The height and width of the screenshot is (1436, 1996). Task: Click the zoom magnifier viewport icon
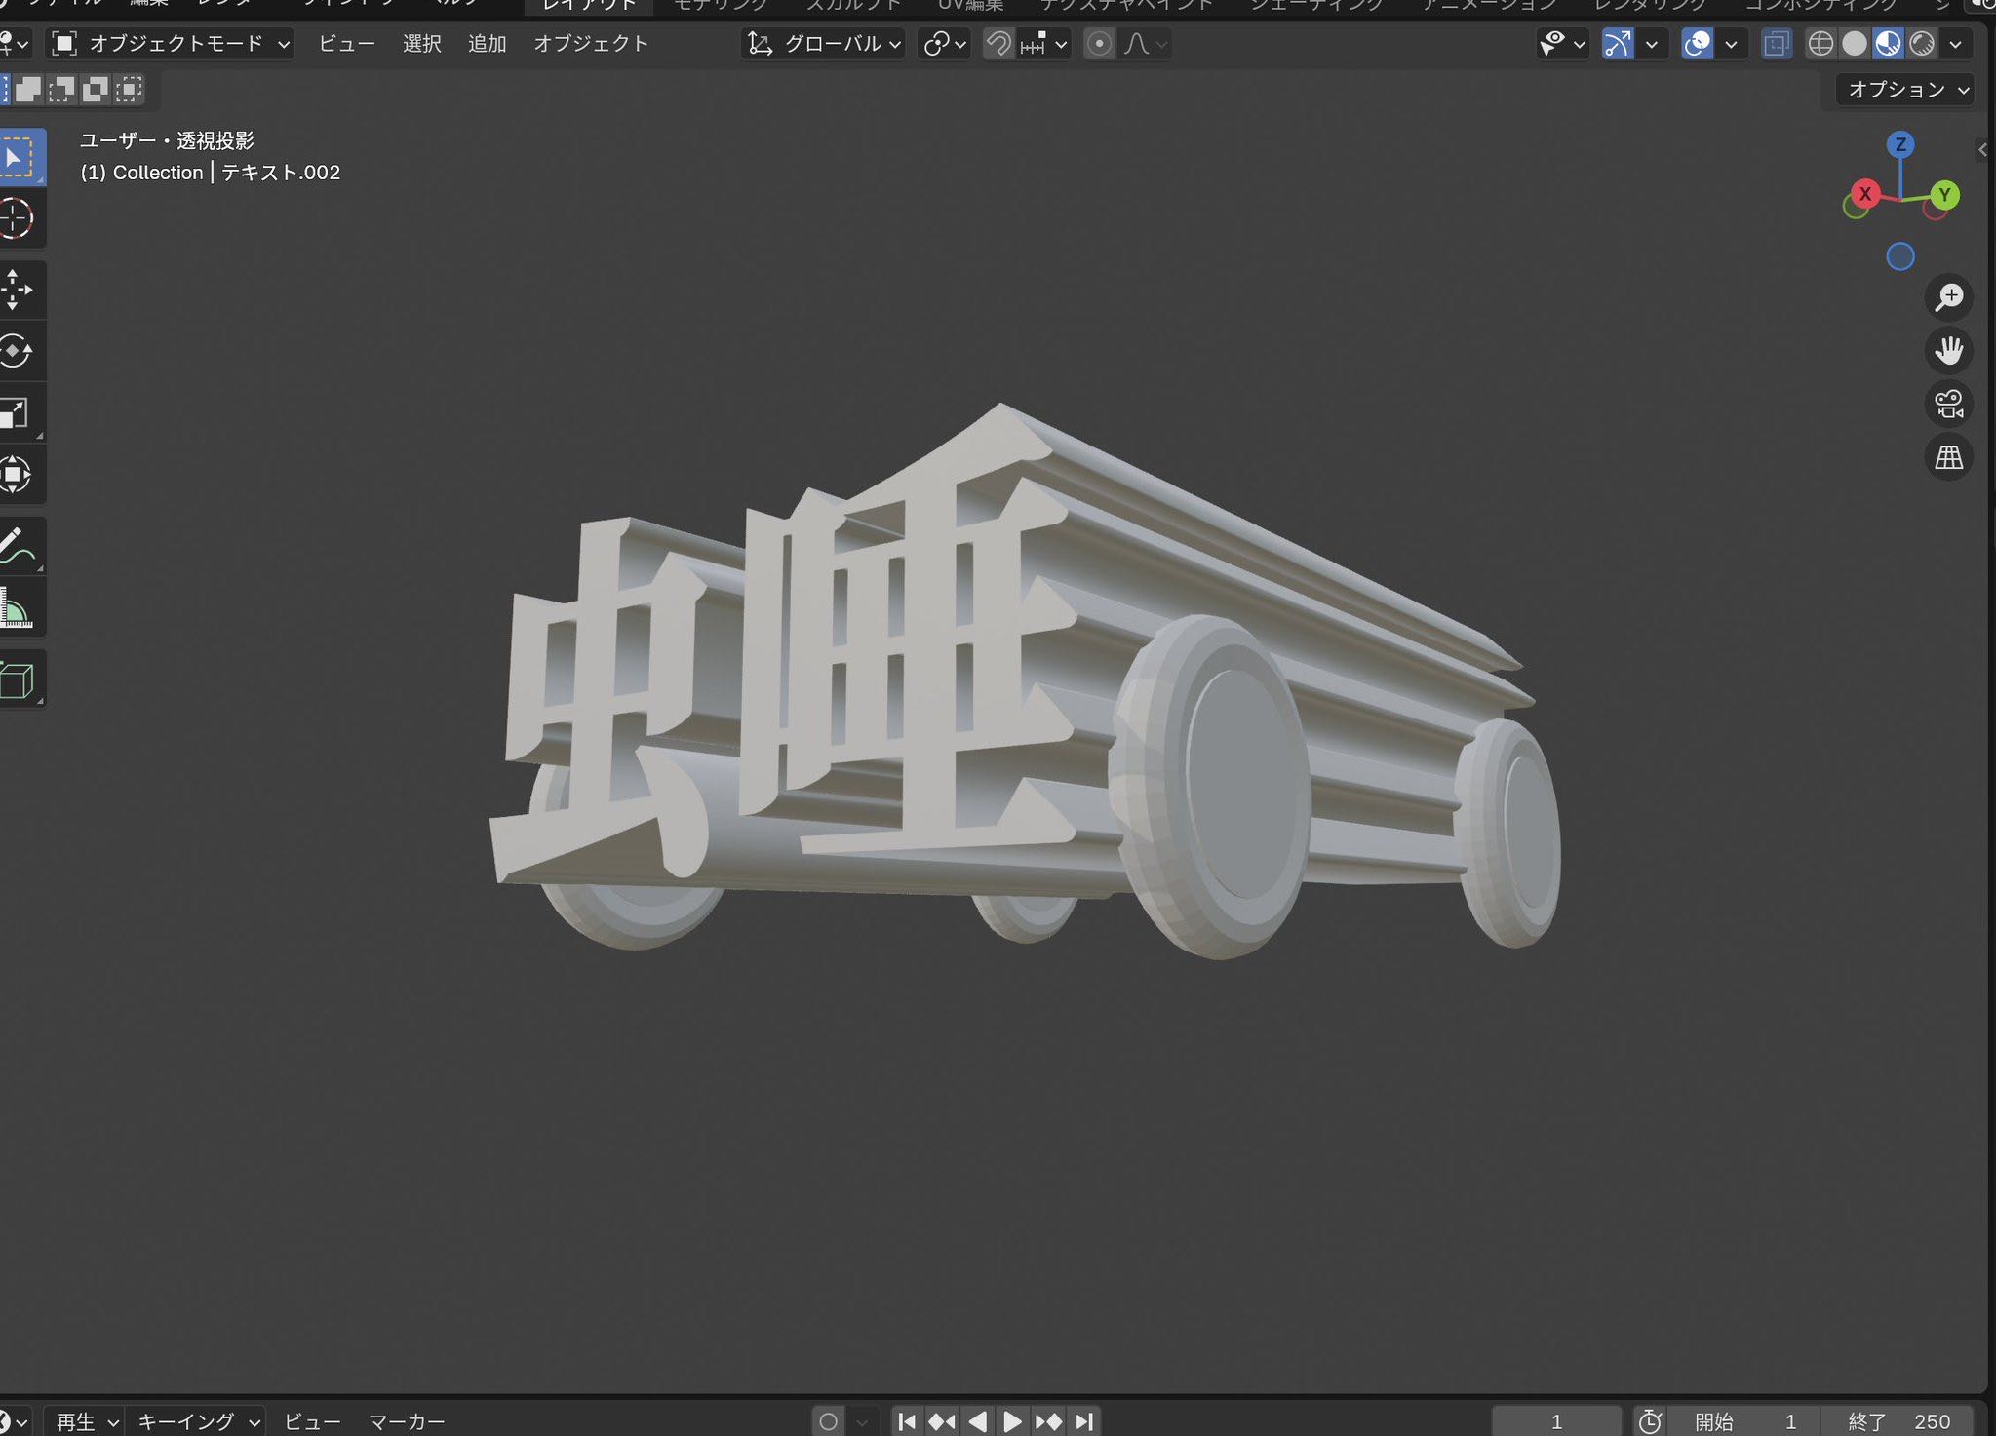(1948, 296)
